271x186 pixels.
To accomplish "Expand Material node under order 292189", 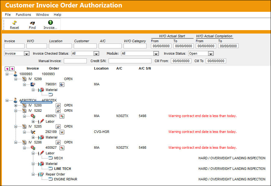I will point(33,137).
